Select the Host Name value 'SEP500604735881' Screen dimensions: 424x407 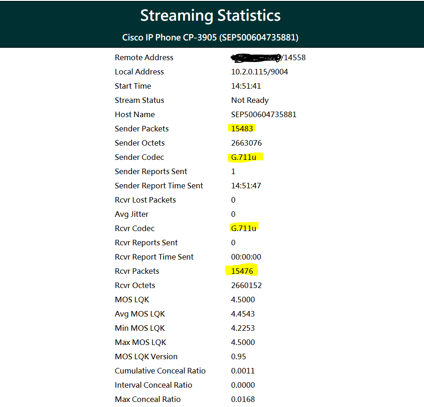click(264, 114)
